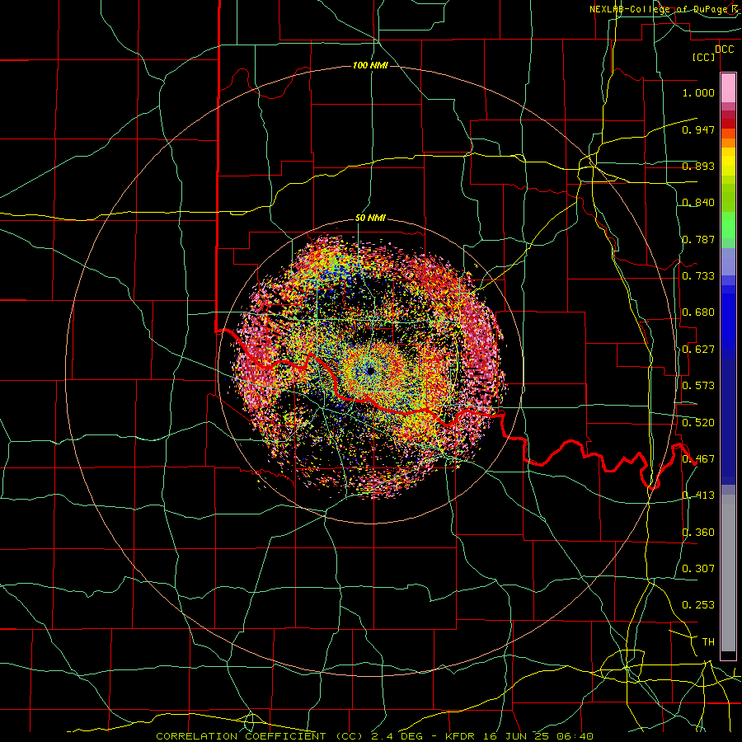Click the "DCC" label above the color scale
Viewport: 742px width, 742px height.
[724, 49]
